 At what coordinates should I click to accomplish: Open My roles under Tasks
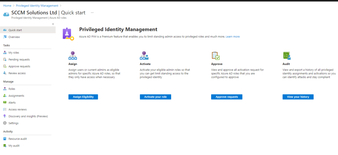tap(14, 53)
